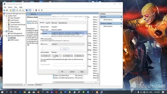Screen dimensions: 167x94
Task: Open Visual Studio from the taskbar
Action: (x=47, y=92)
